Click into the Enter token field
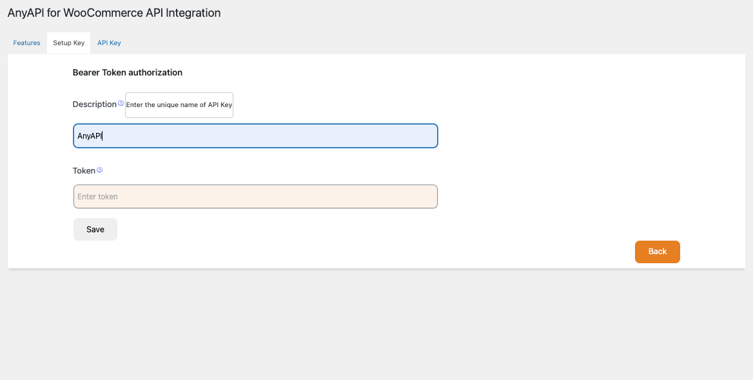This screenshot has width=753, height=380. pyautogui.click(x=255, y=197)
